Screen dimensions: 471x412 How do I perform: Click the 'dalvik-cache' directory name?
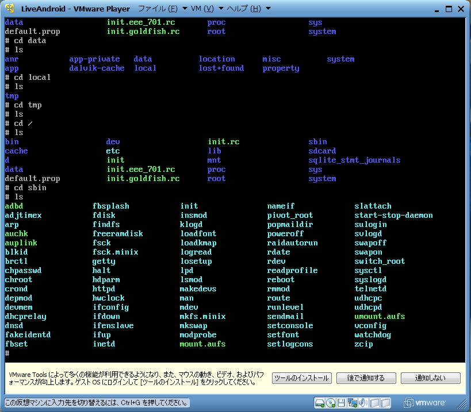pyautogui.click(x=97, y=68)
